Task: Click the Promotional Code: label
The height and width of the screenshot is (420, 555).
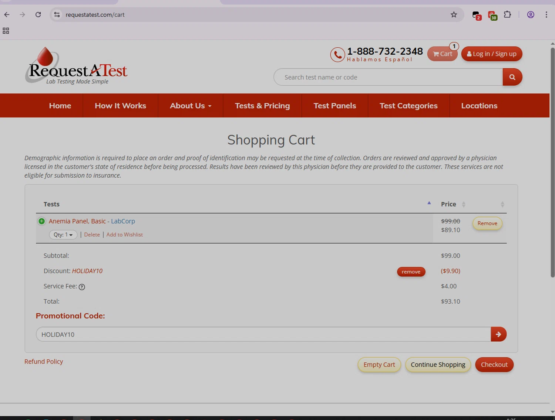Action: (x=70, y=316)
